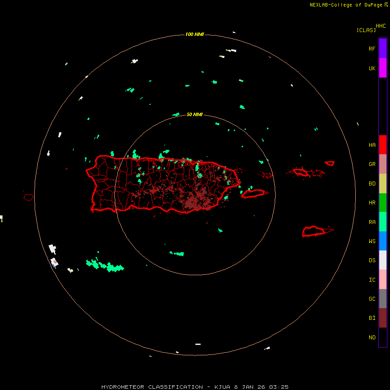Click the BD legend label
390x390 pixels.
coord(372,184)
